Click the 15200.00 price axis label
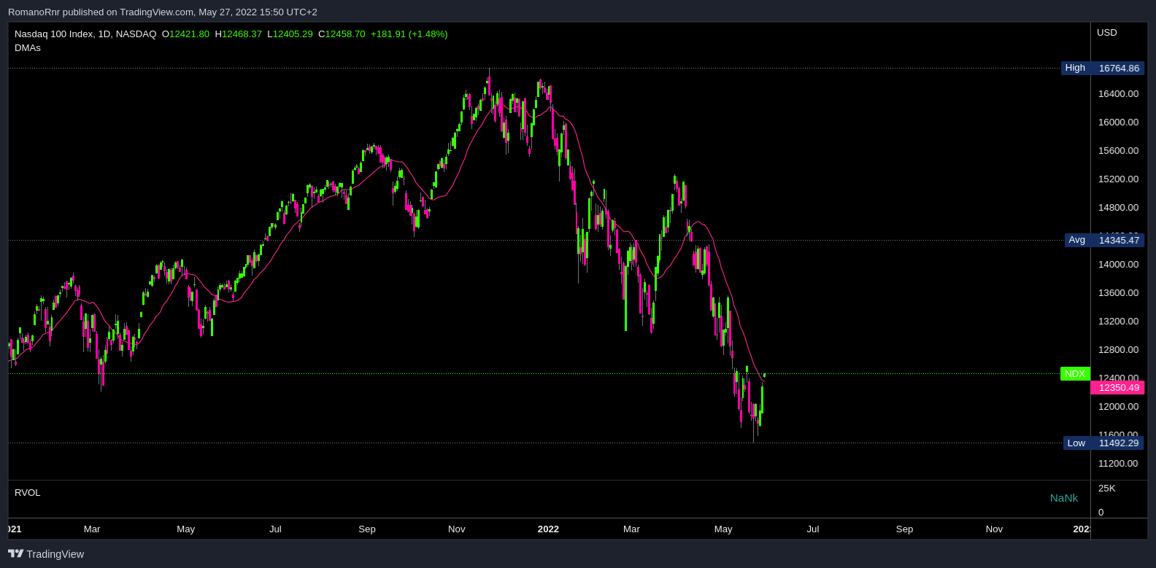Viewport: 1156px width, 568px height. tap(1118, 179)
